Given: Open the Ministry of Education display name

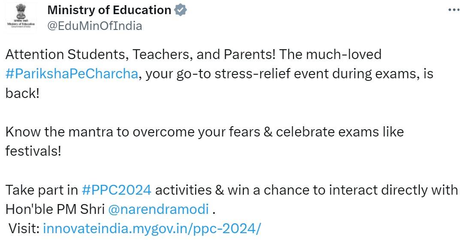Looking at the screenshot, I should (109, 10).
